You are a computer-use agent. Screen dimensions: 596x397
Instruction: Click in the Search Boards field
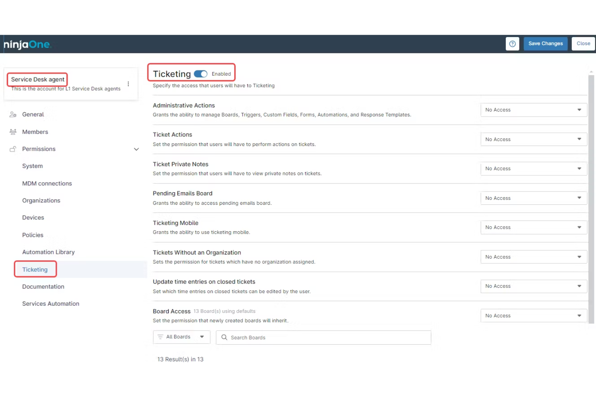(323, 337)
